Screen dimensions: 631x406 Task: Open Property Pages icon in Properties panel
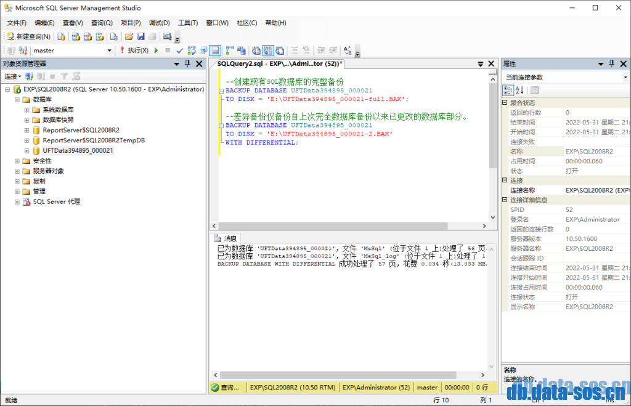point(534,90)
